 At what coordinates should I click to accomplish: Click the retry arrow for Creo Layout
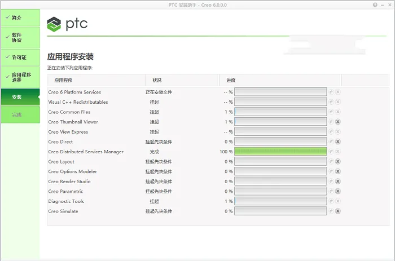[x=331, y=162]
